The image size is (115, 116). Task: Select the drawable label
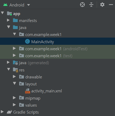[34, 77]
